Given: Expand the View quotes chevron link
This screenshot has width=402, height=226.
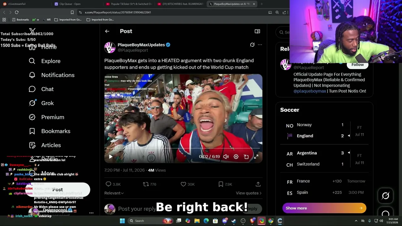Looking at the screenshot, I should 249,193.
